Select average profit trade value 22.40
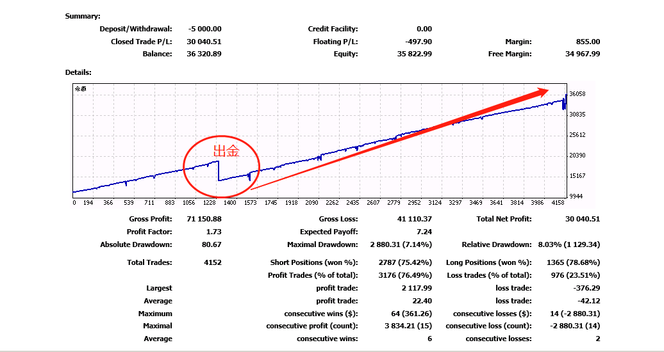Viewport: 664px width, 352px height. 422,301
